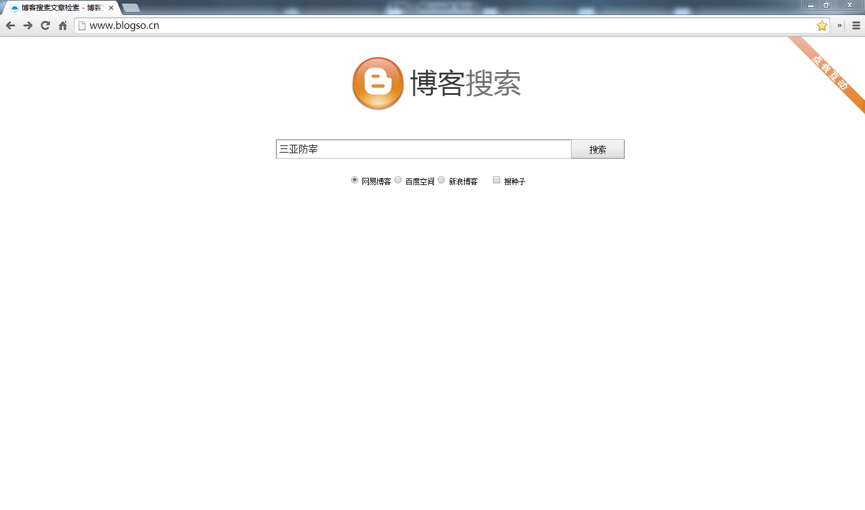Image resolution: width=865 pixels, height=510 pixels.
Task: Enable the 搜种子 checkbox
Action: [497, 180]
